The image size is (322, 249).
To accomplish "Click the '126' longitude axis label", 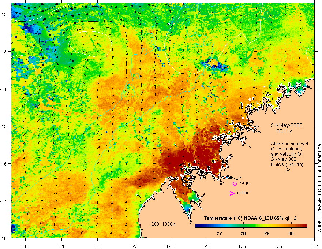I will 278,246.
